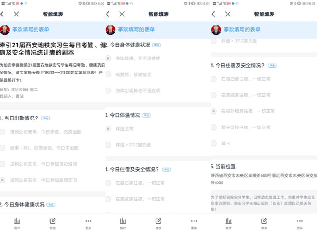This screenshot has height=238, width=317.
Task: Switch to 统计 tab on the middle screen
Action: click(x=123, y=223)
